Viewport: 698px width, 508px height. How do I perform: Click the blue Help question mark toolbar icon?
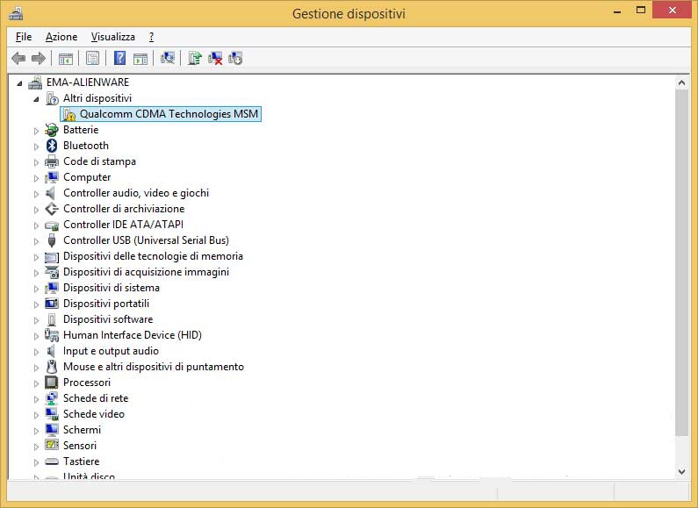[x=119, y=58]
